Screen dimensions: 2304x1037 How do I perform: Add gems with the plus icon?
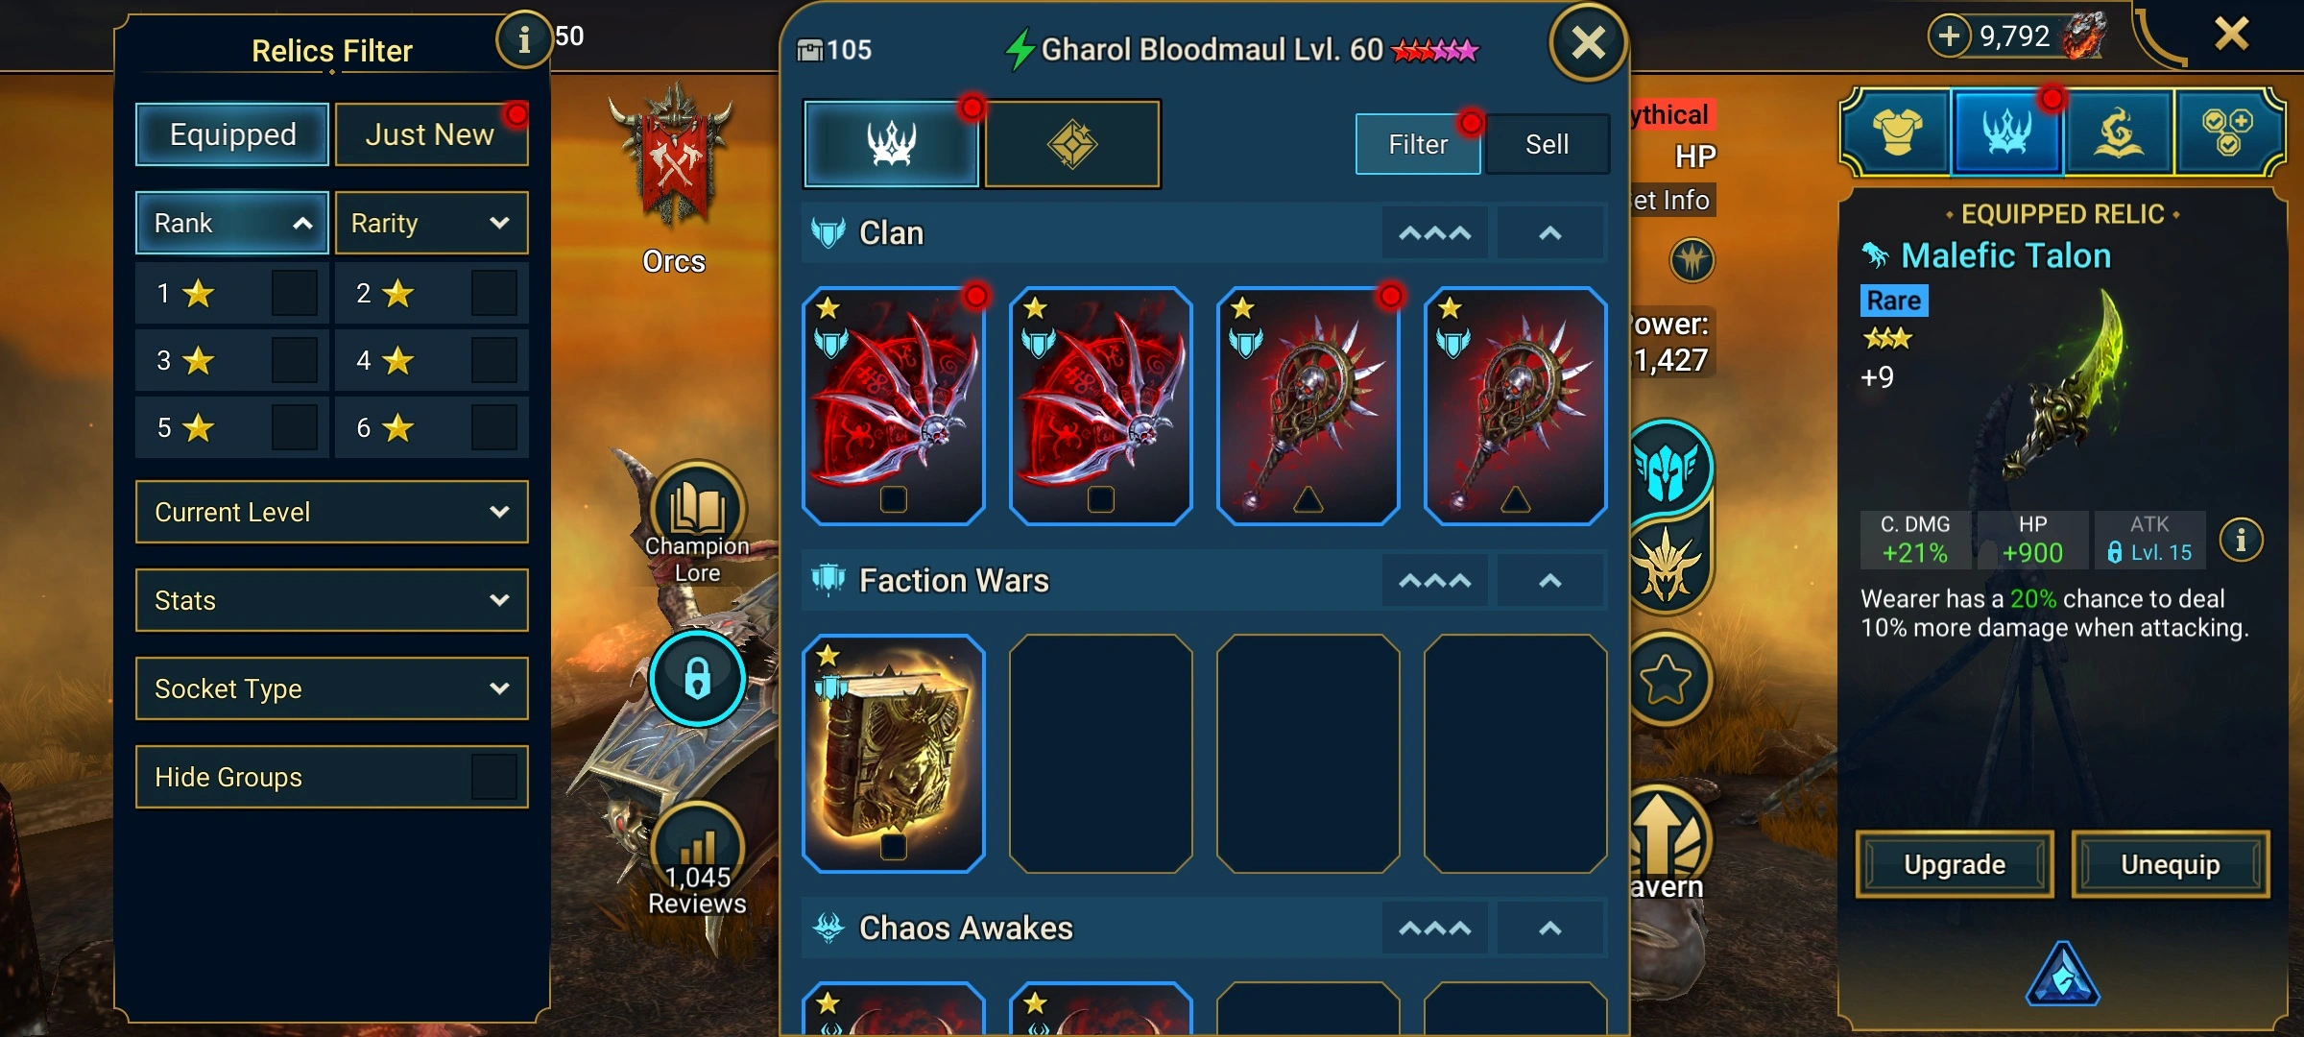tap(1949, 36)
